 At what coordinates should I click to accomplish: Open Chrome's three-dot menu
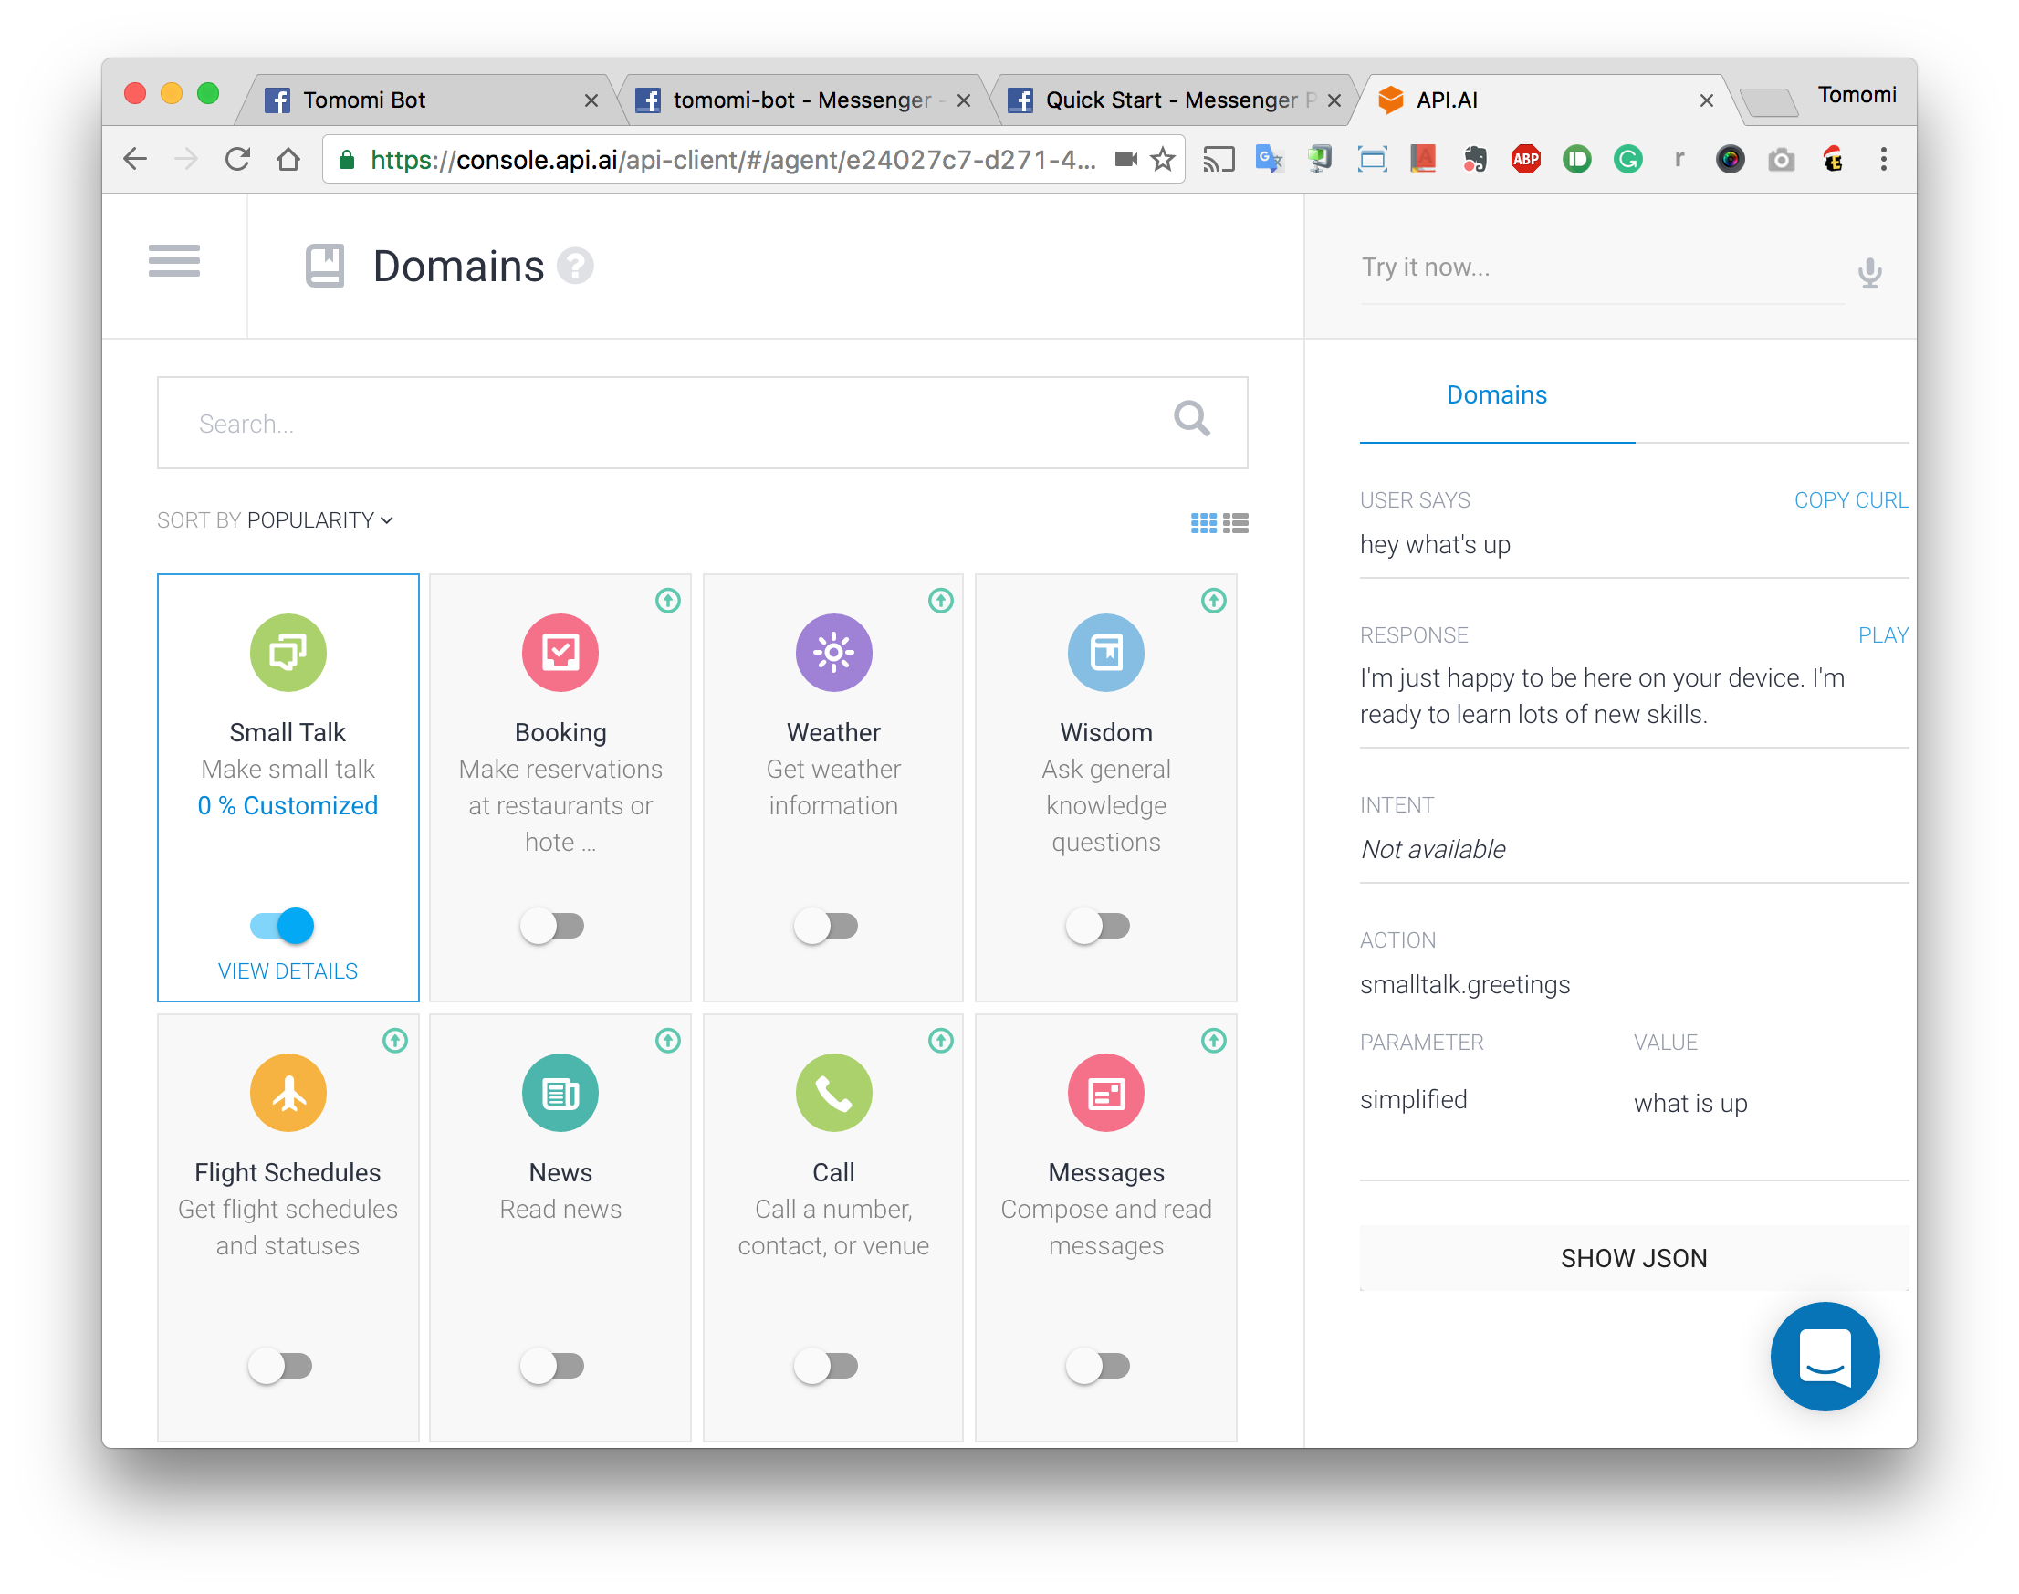(1883, 159)
